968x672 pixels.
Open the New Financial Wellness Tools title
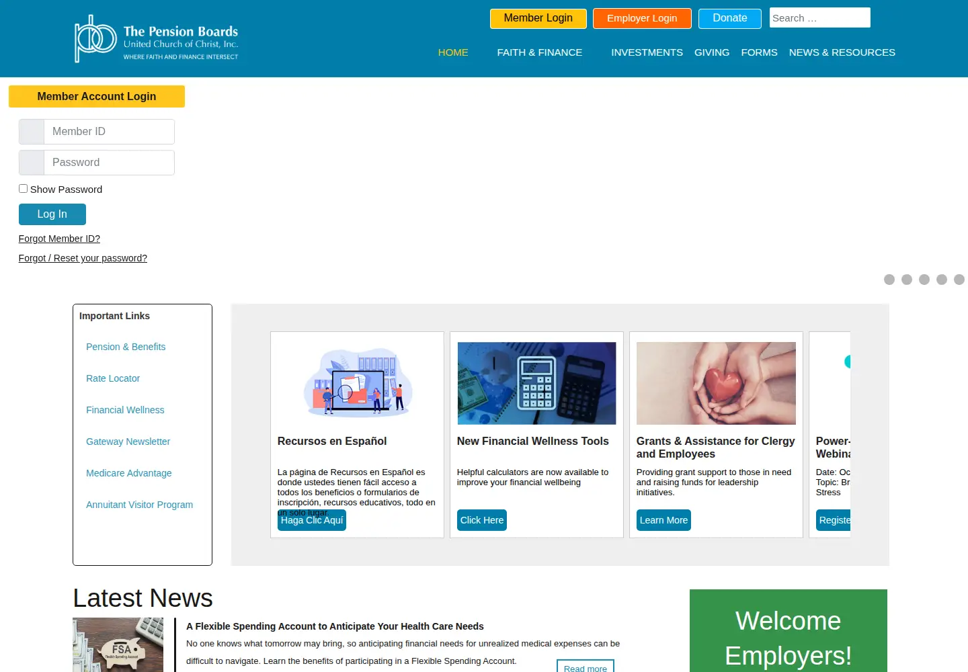pos(533,442)
